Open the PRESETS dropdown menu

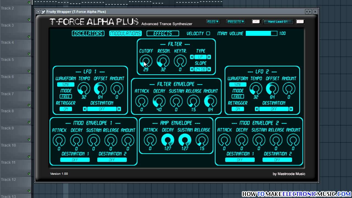(x=236, y=22)
